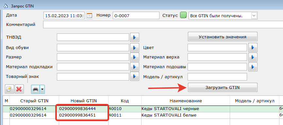Click the Материал подкладки selector arrow button

pyautogui.click(x=134, y=67)
